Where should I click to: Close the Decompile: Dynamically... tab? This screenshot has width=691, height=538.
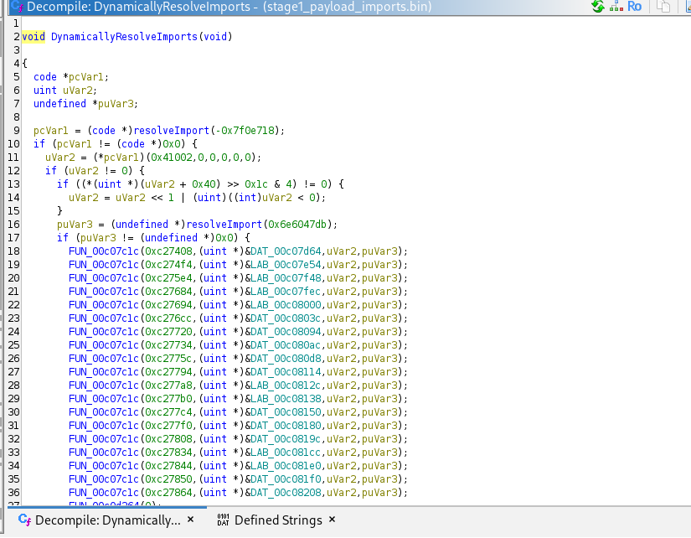[190, 520]
